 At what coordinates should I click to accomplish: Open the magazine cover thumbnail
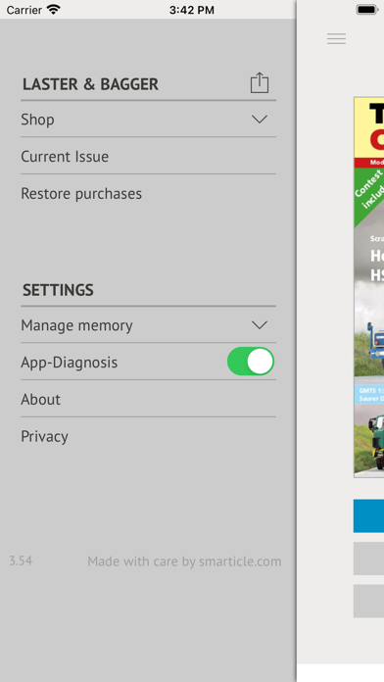coord(368,287)
